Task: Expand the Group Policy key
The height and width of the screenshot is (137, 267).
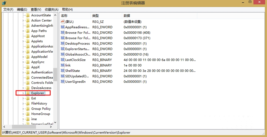Action: (x=23, y=109)
